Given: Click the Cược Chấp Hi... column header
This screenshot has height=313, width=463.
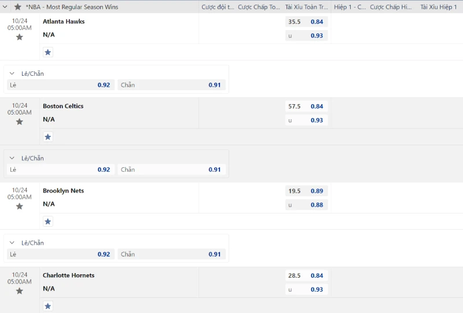Looking at the screenshot, I should coord(391,7).
